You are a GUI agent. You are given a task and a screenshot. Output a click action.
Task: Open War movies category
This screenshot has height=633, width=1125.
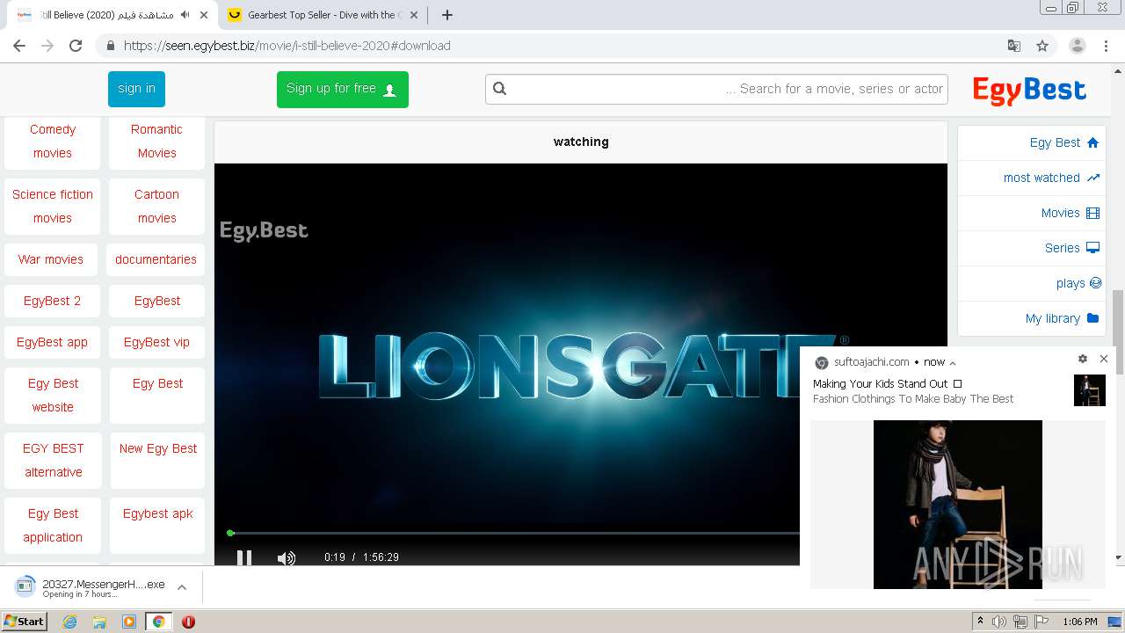pos(51,259)
